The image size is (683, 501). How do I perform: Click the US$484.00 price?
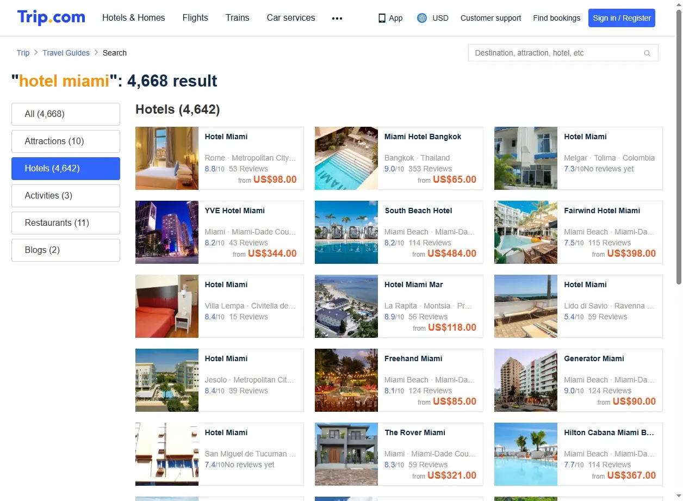pos(452,253)
